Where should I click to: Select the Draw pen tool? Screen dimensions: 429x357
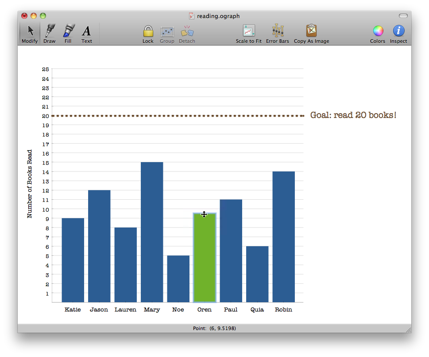50,31
